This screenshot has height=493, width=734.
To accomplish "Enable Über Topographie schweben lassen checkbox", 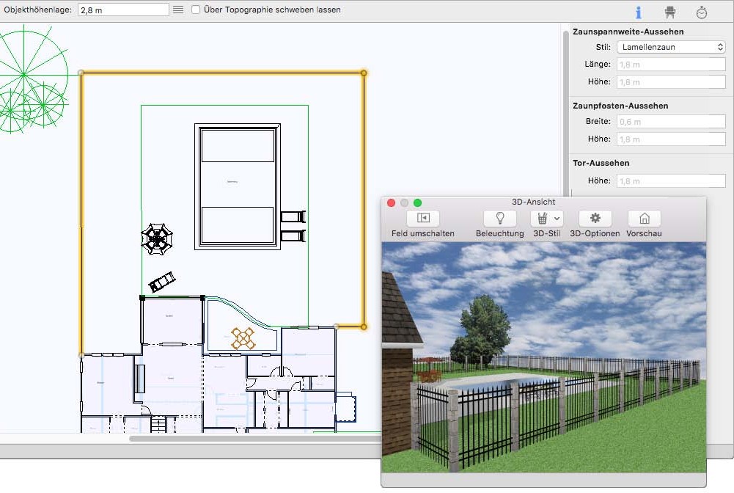I will (x=196, y=10).
